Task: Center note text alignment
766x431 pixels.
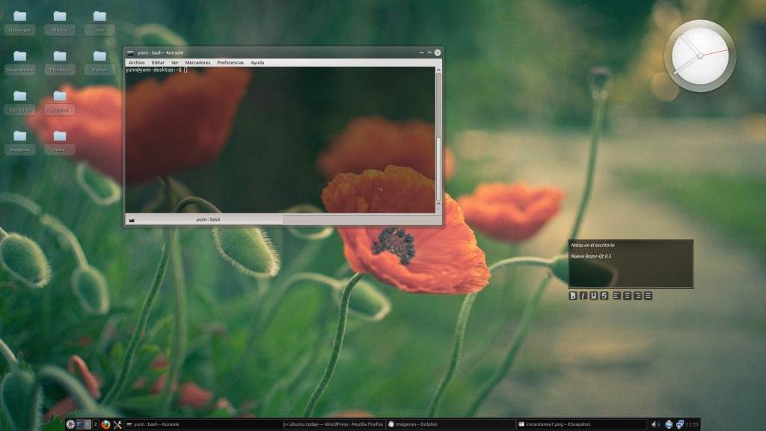Action: pyautogui.click(x=628, y=296)
